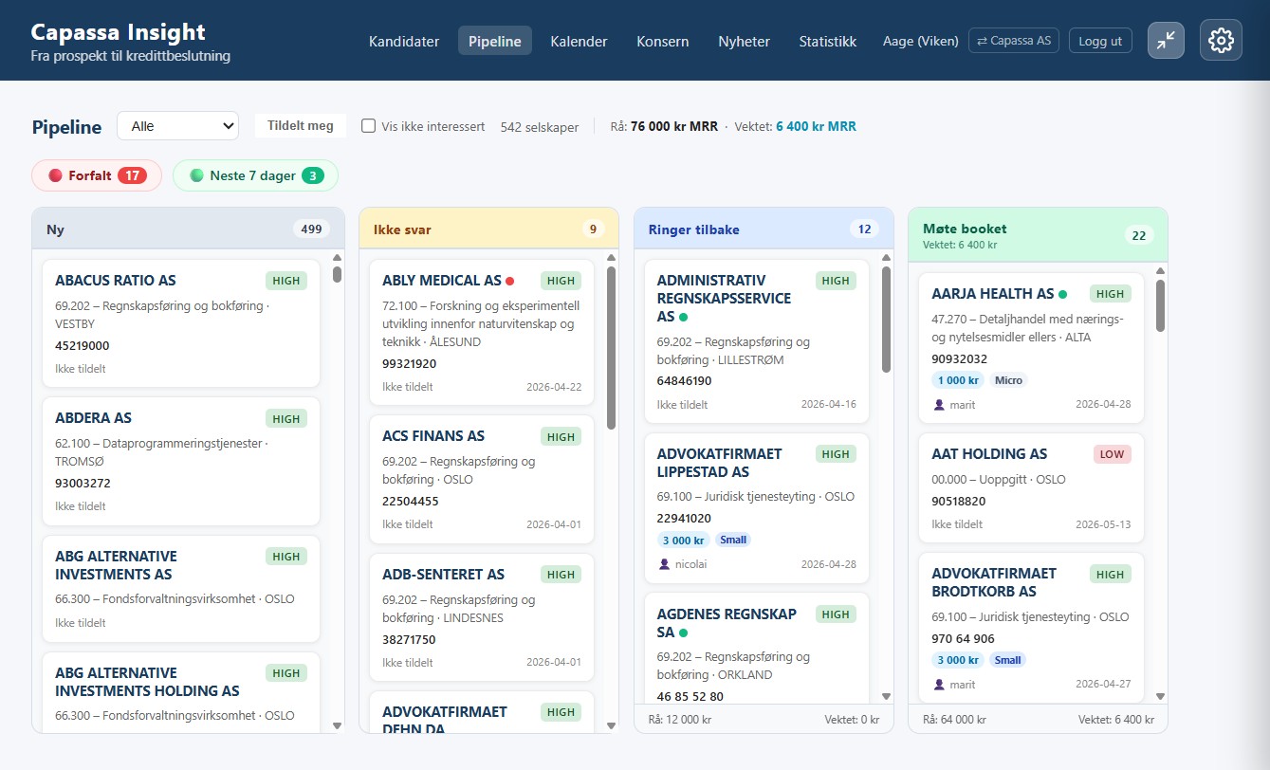Click the Aage (Viken) user label
Viewport: 1270px width, 770px height.
click(920, 41)
